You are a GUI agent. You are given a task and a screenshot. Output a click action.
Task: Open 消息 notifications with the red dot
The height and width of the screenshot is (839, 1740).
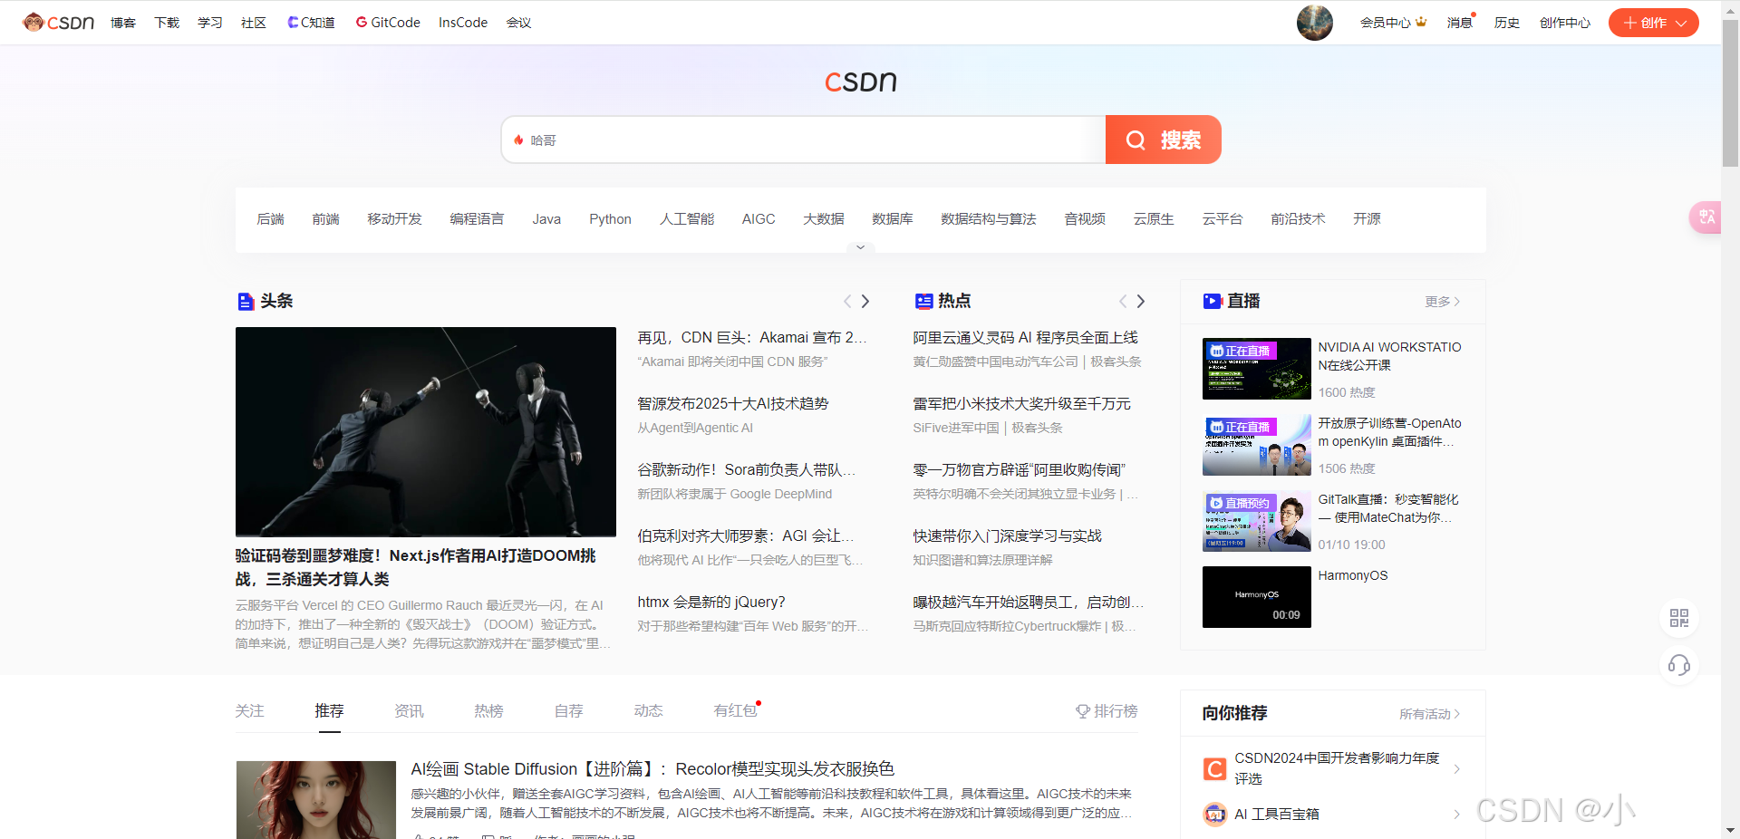(x=1460, y=23)
